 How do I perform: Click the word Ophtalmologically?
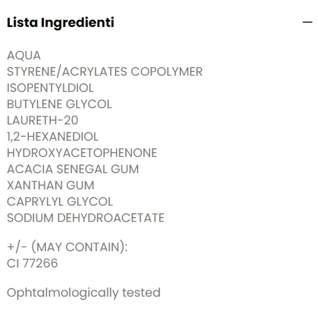point(62,293)
